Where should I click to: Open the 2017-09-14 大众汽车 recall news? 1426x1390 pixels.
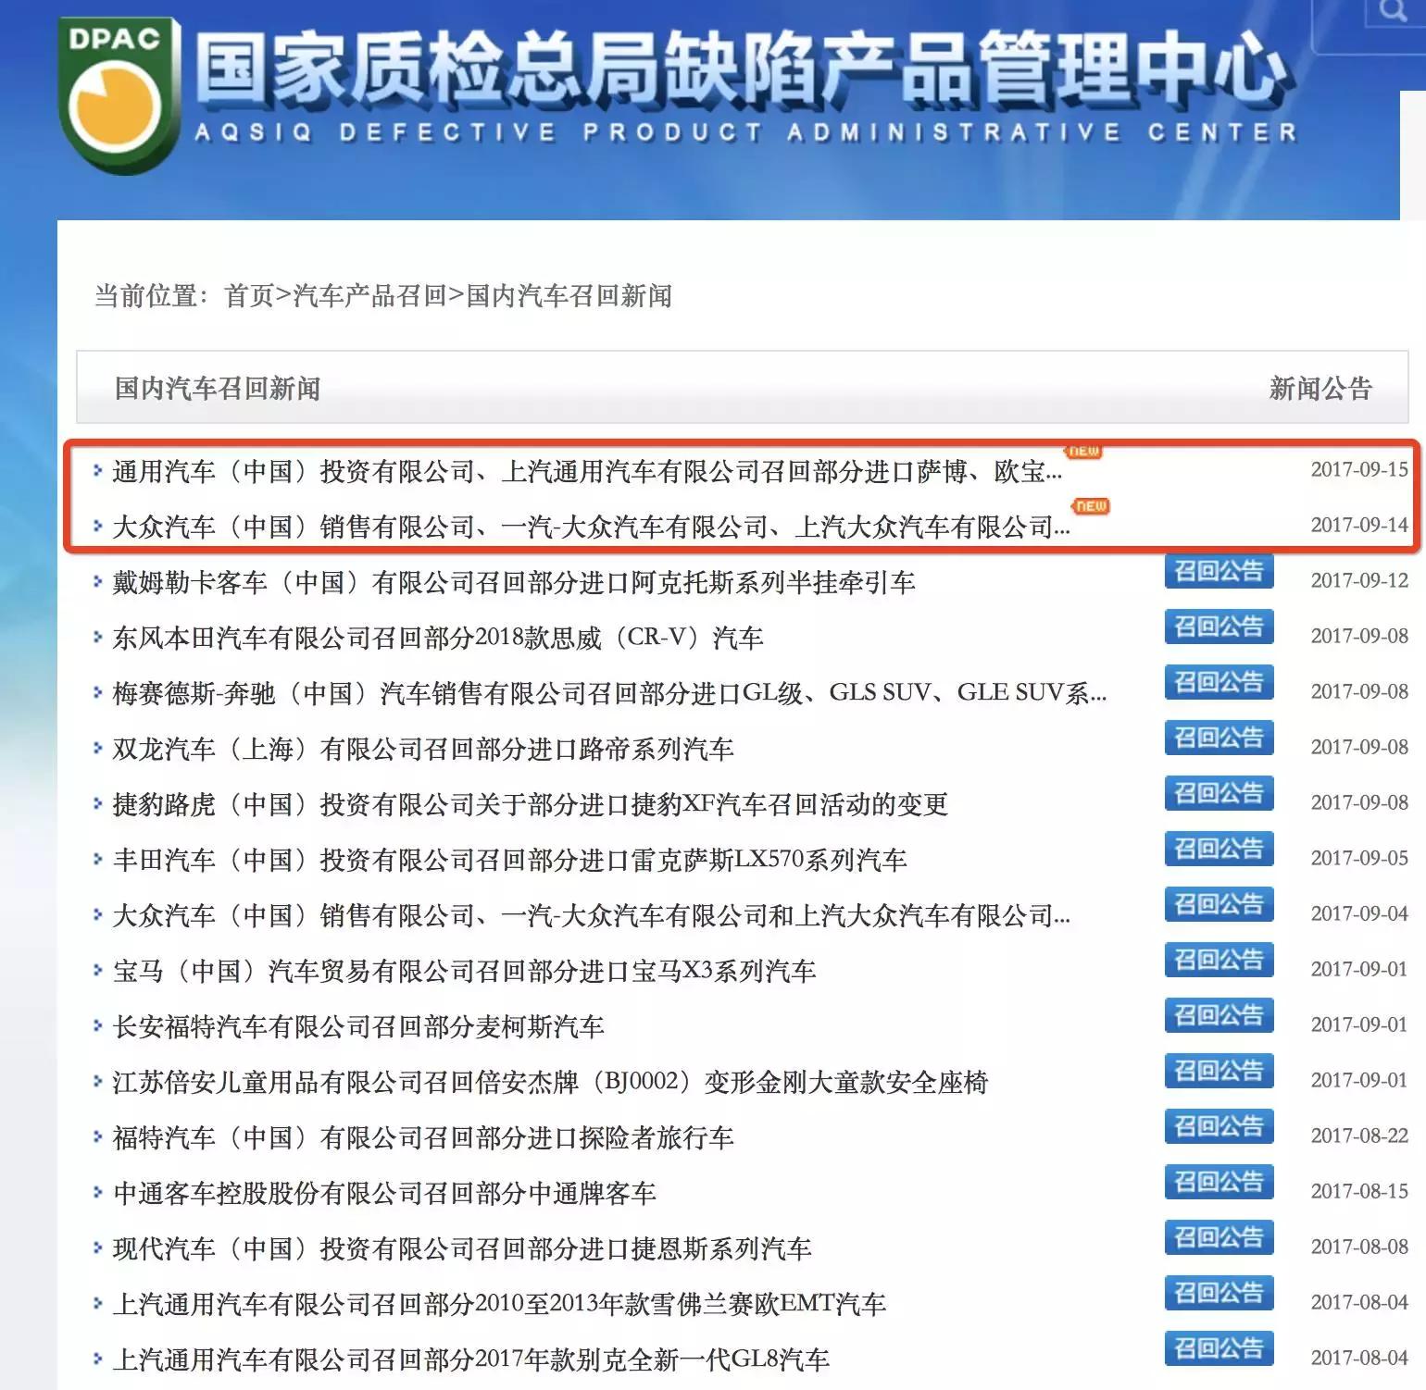pyautogui.click(x=591, y=527)
